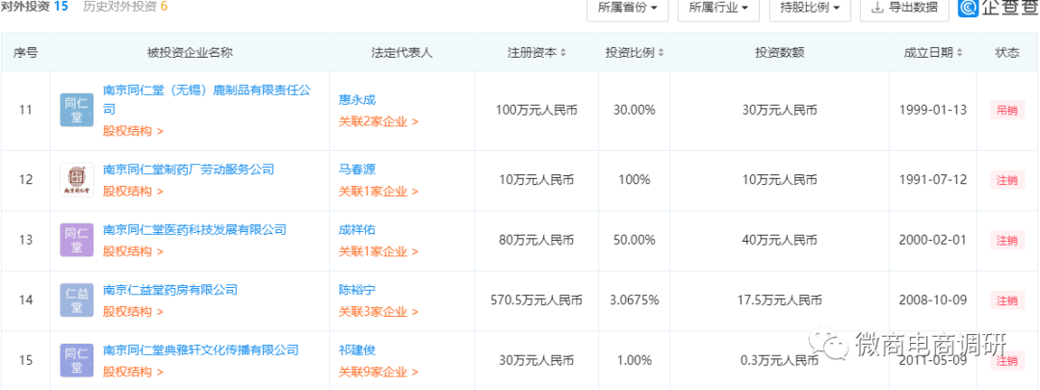Click logo of 南京同仁堂（无锡）鹿制品 company
The width and height of the screenshot is (1040, 390).
[x=77, y=110]
